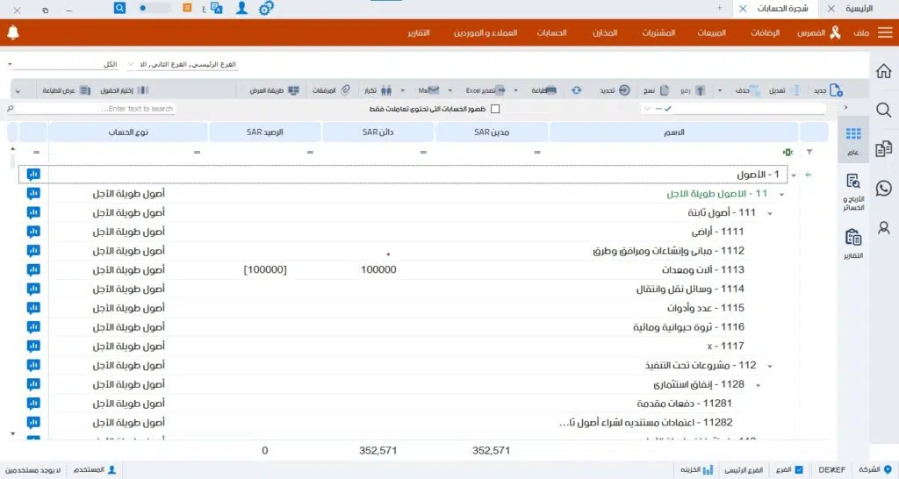Collapse the 1 - الأصول tree node
Screen dimensions: 899x479
pos(794,175)
